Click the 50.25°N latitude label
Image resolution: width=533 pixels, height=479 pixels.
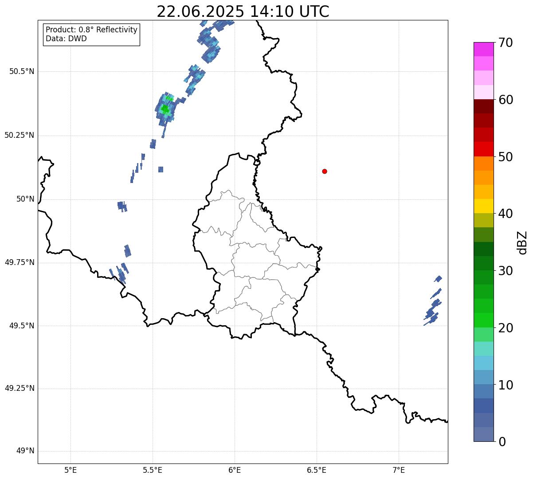(20, 135)
